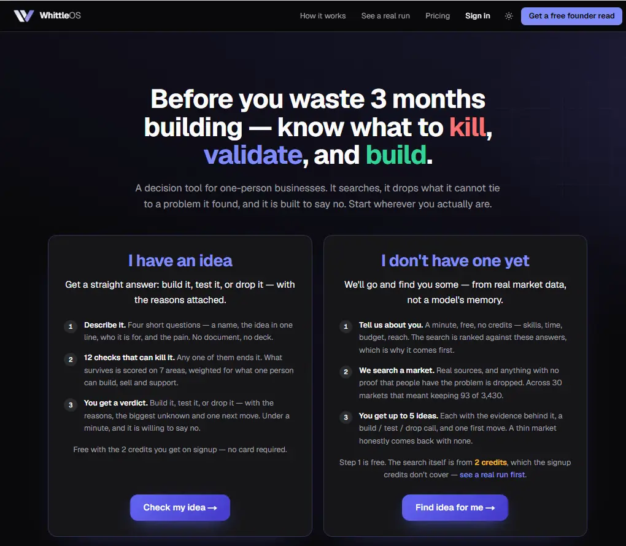Click the WhittleOS brand name text

60,15
